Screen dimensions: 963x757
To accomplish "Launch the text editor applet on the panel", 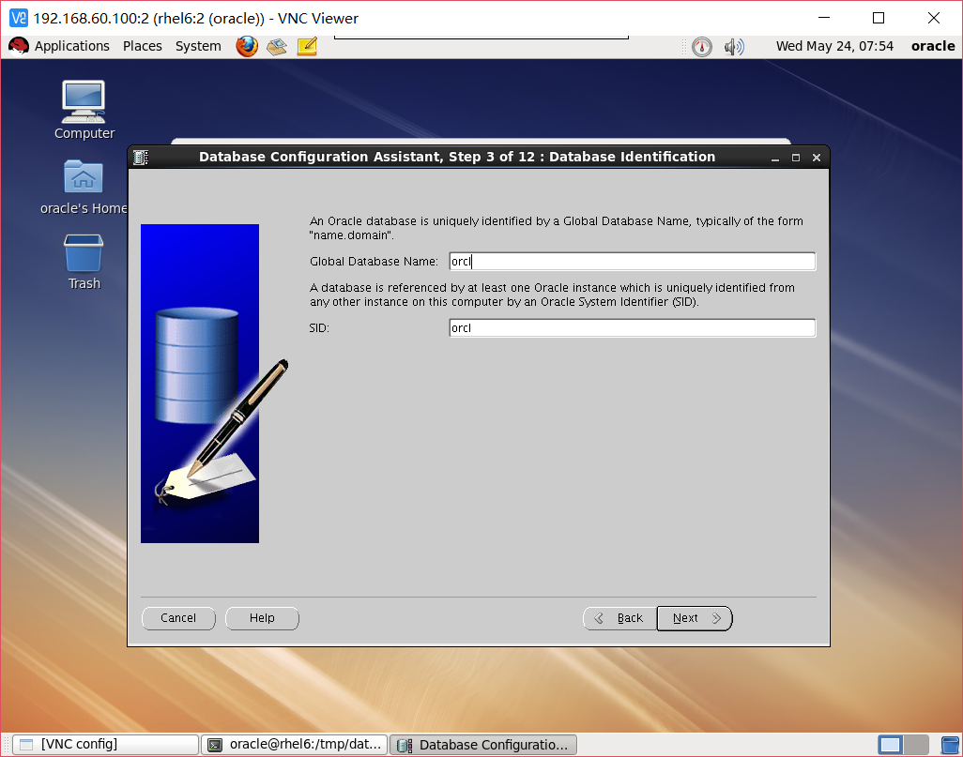I will coord(306,46).
